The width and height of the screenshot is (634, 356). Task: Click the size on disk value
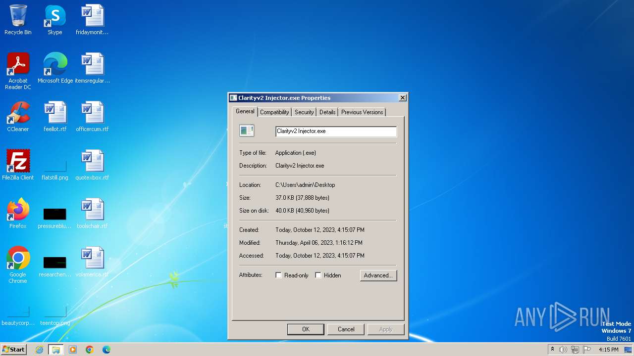(302, 211)
